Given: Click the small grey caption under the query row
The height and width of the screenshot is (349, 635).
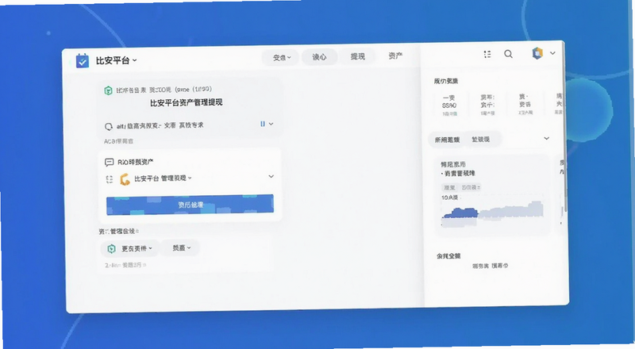Looking at the screenshot, I should click(118, 141).
